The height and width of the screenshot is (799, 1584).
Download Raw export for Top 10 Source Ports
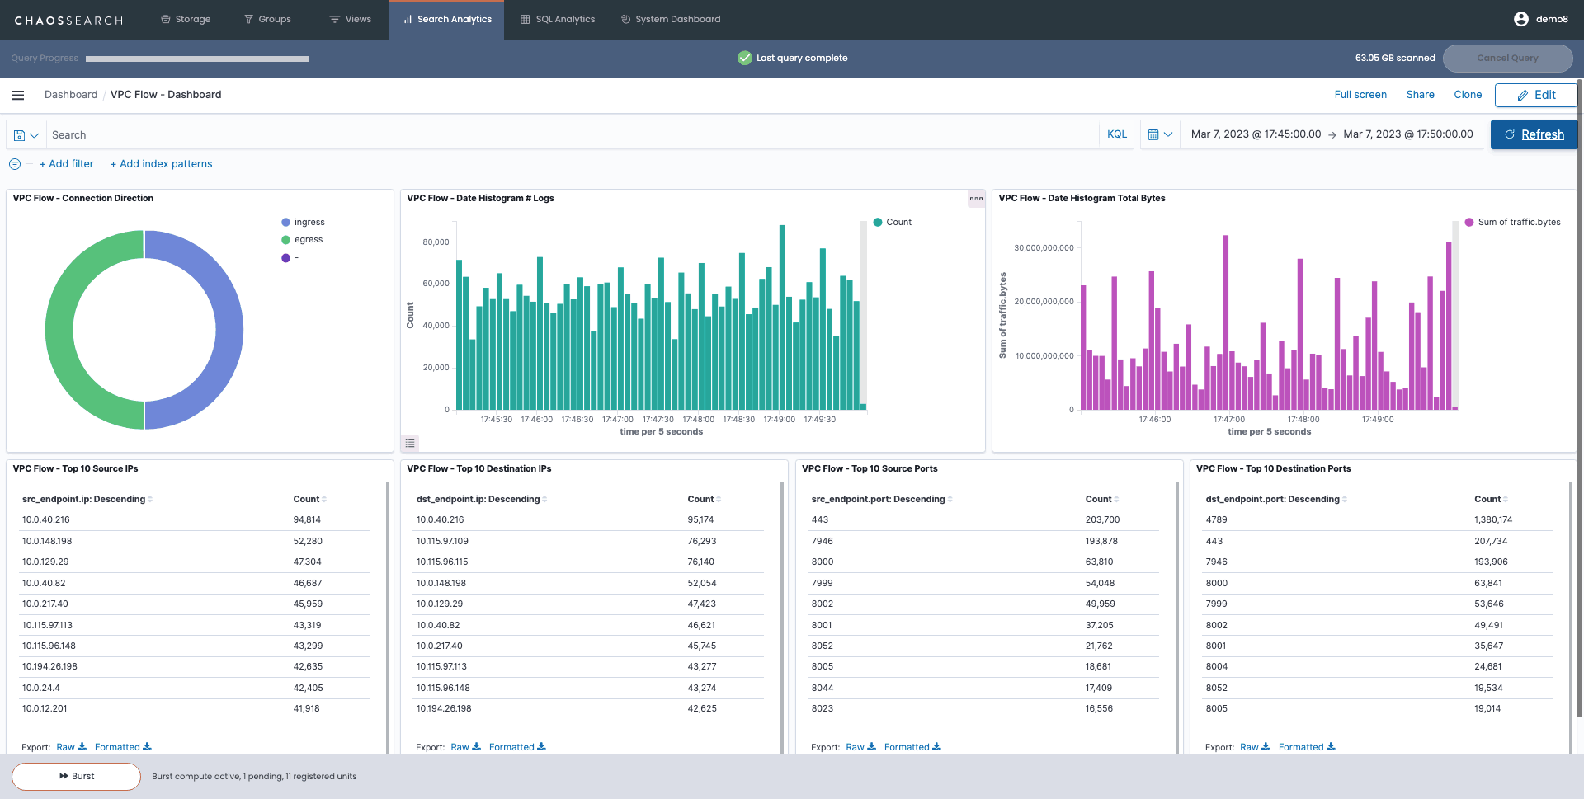coord(861,747)
